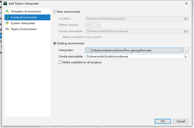Viewport: 194px width, 128px height.
Task: Click the disabled Make available checkbox under New environment
Action: click(x=60, y=37)
